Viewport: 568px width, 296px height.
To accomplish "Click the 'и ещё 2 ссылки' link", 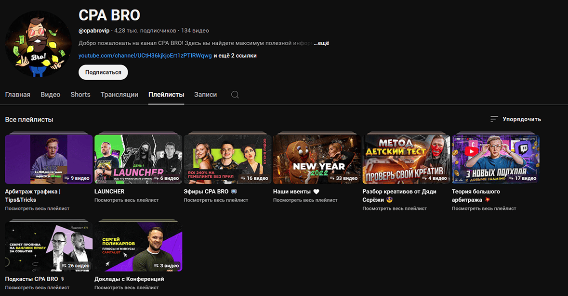I will tap(235, 56).
